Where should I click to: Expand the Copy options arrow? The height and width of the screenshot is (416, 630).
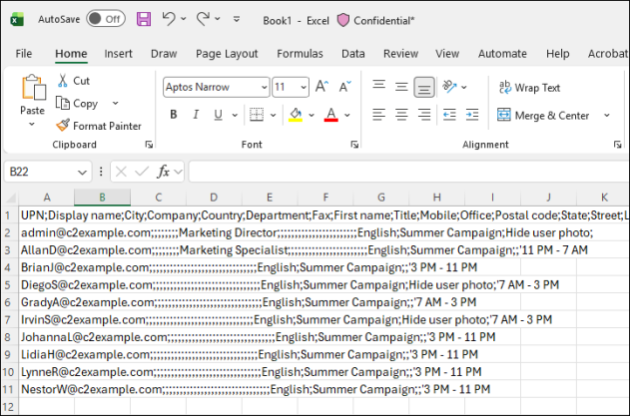coord(115,103)
